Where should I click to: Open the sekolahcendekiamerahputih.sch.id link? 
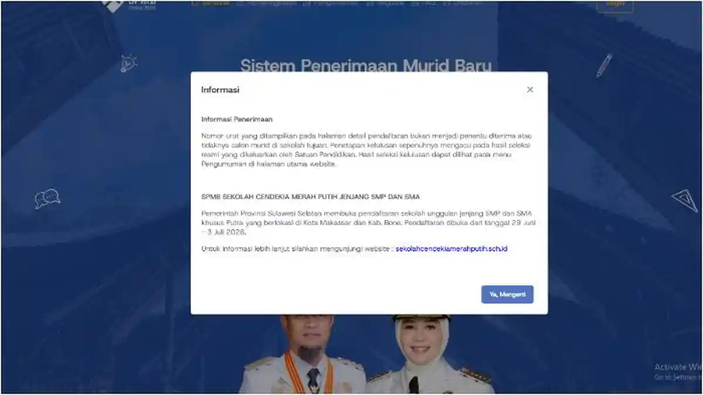[x=451, y=249]
